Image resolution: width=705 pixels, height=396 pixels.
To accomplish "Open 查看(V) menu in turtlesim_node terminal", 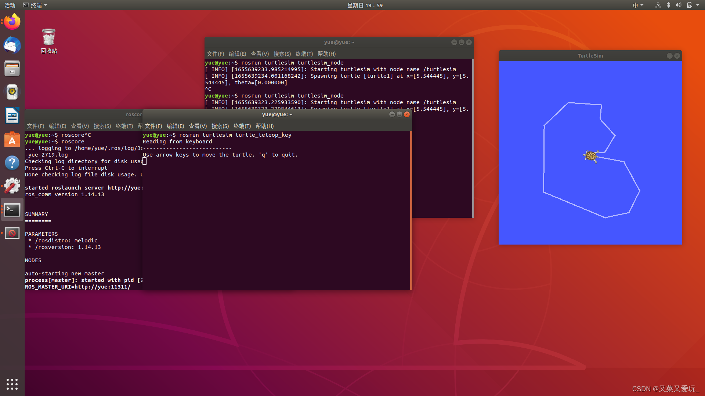I will point(260,54).
